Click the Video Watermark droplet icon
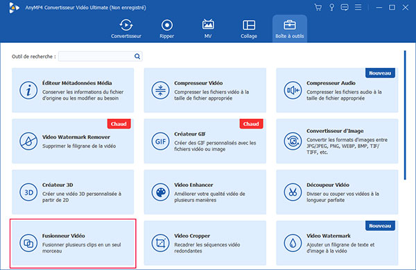Image resolution: width=416 pixels, height=270 pixels. pos(293,243)
